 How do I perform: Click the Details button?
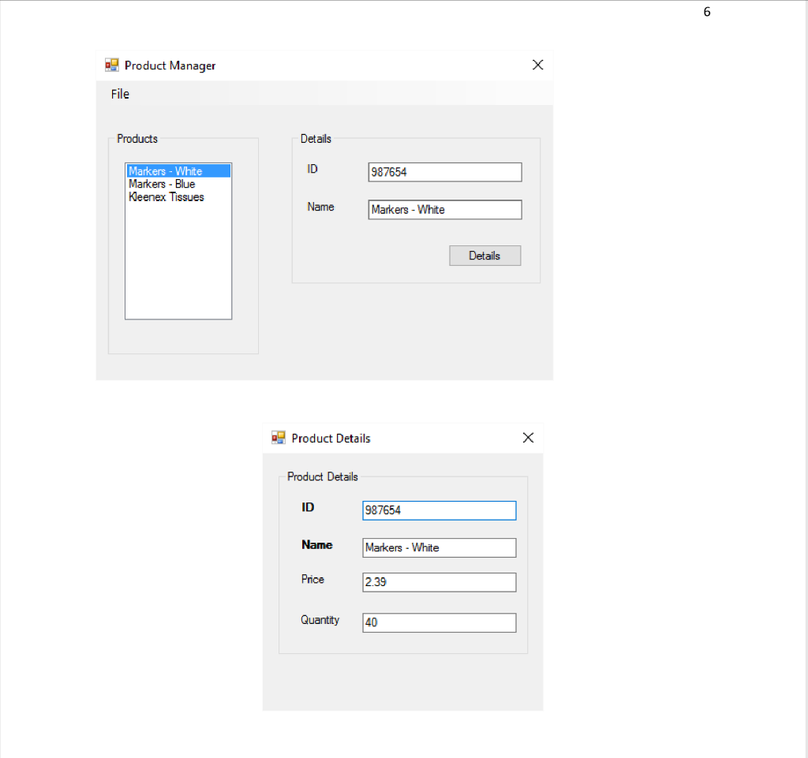pyautogui.click(x=484, y=255)
